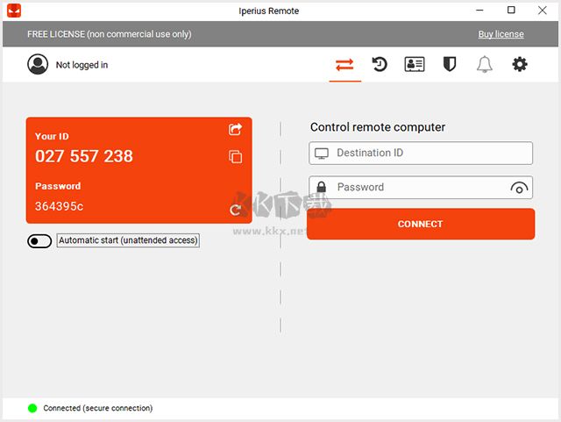
Task: Click the green connection status indicator
Action: click(32, 408)
